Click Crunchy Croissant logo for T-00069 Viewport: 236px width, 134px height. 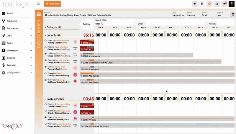[75, 112]
